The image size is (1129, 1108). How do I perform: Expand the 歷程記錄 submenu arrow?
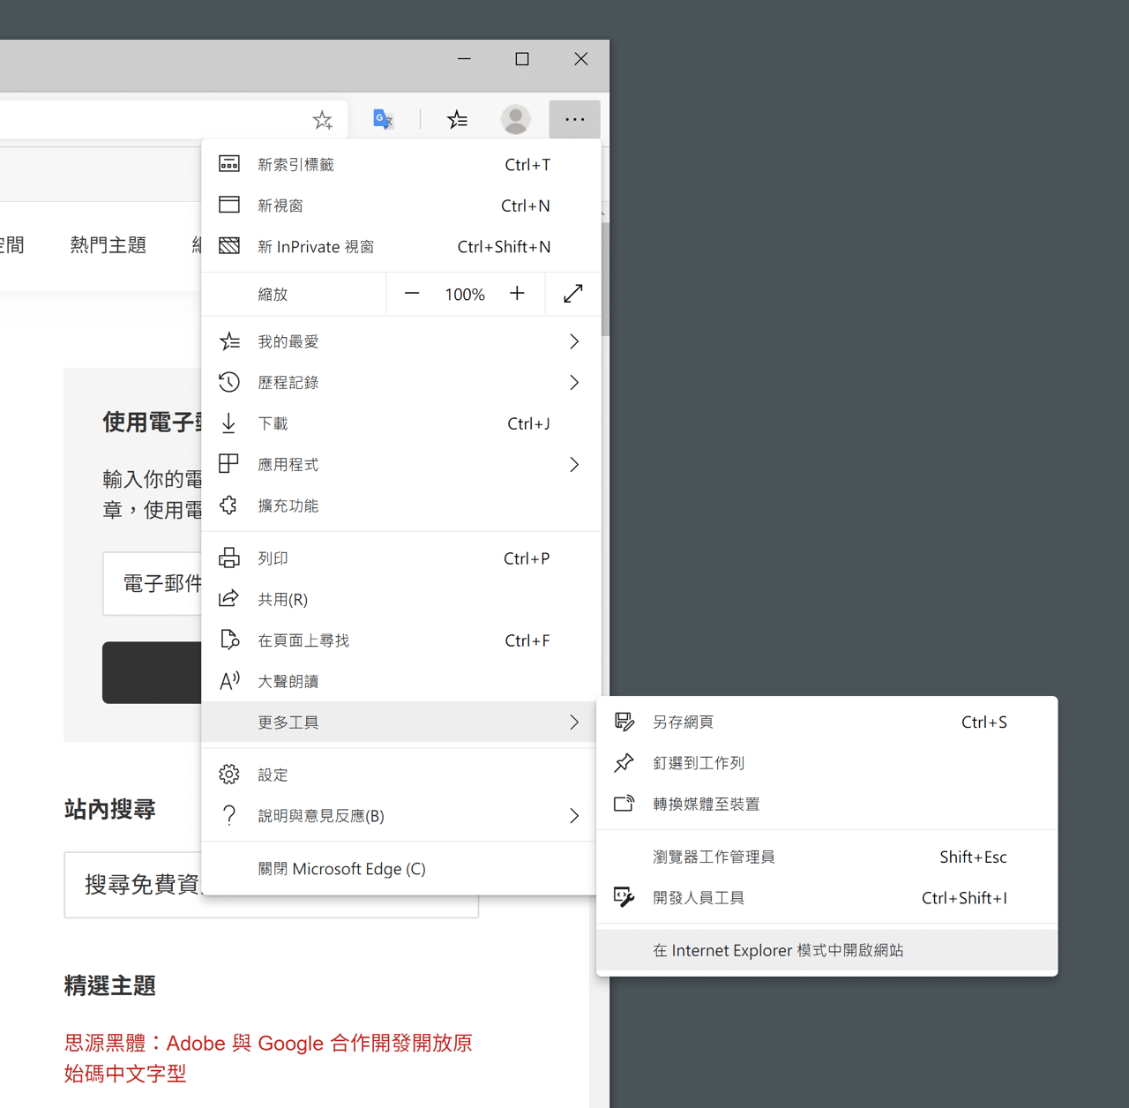[x=574, y=382]
